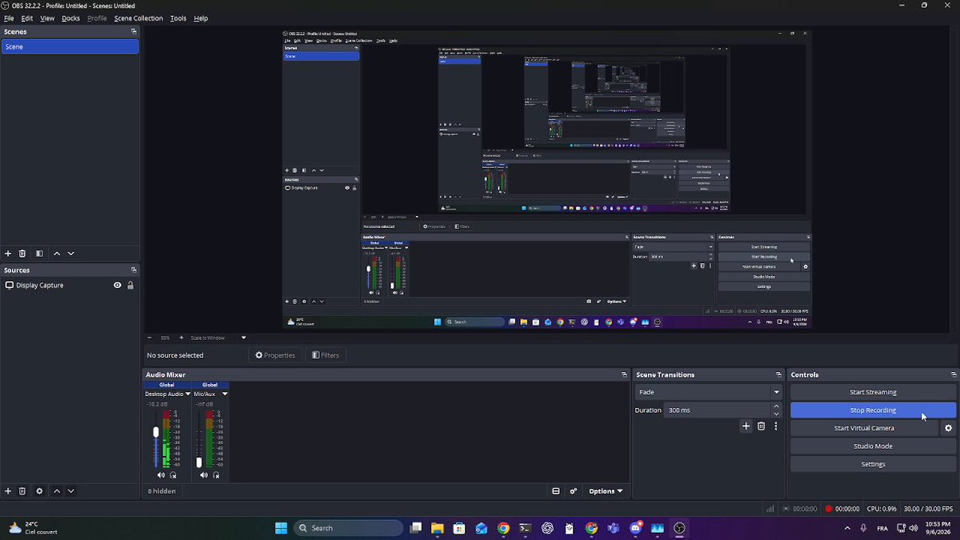
Task: Toggle monitoring headphone for Mic/Aux
Action: (216, 475)
